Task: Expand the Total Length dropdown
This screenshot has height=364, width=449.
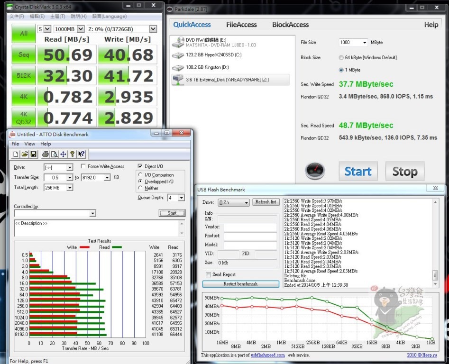Action: tap(70, 188)
